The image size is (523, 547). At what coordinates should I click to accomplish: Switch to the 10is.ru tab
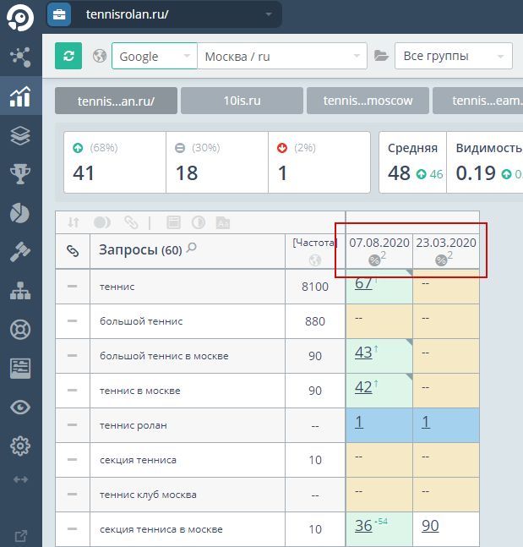pyautogui.click(x=242, y=101)
